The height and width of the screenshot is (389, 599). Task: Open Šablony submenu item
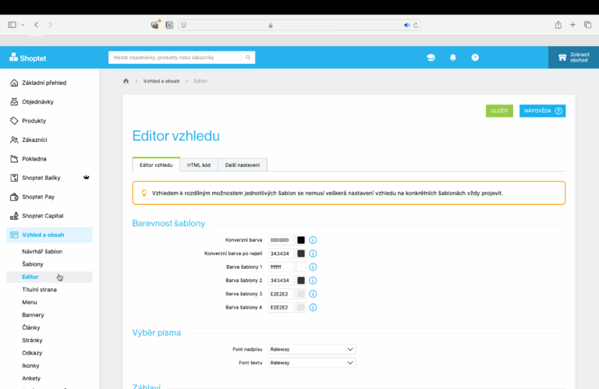click(x=33, y=264)
